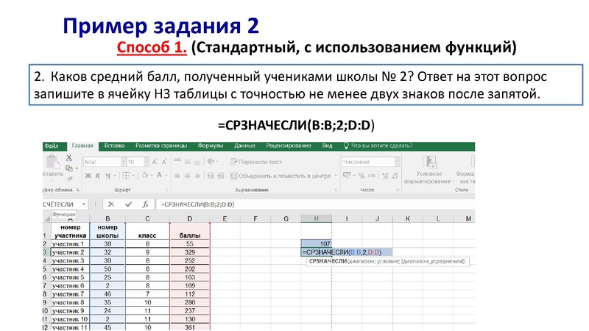
Task: Open the Font group dialog launcher
Action: [x=167, y=190]
